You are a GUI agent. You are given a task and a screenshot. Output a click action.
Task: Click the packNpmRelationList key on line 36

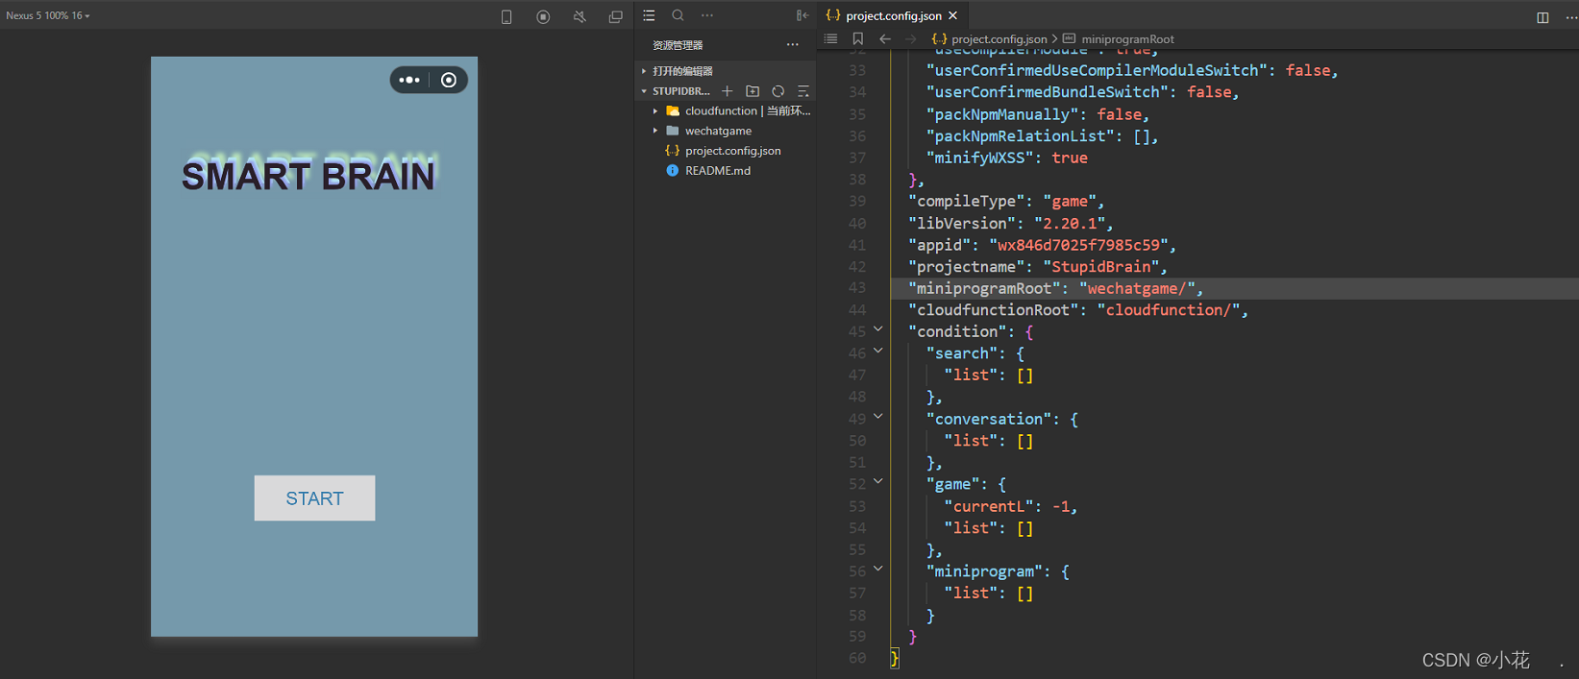1021,136
